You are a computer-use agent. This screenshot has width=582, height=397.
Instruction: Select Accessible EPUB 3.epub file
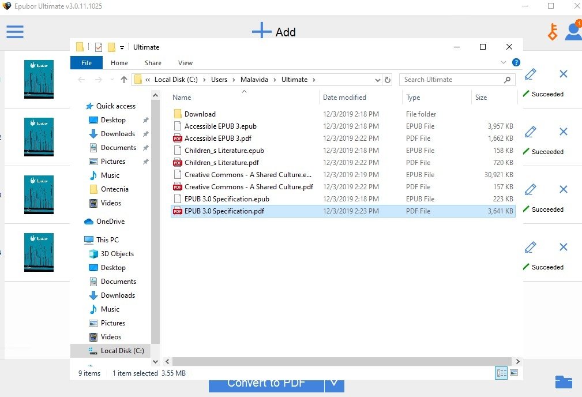[343, 126]
